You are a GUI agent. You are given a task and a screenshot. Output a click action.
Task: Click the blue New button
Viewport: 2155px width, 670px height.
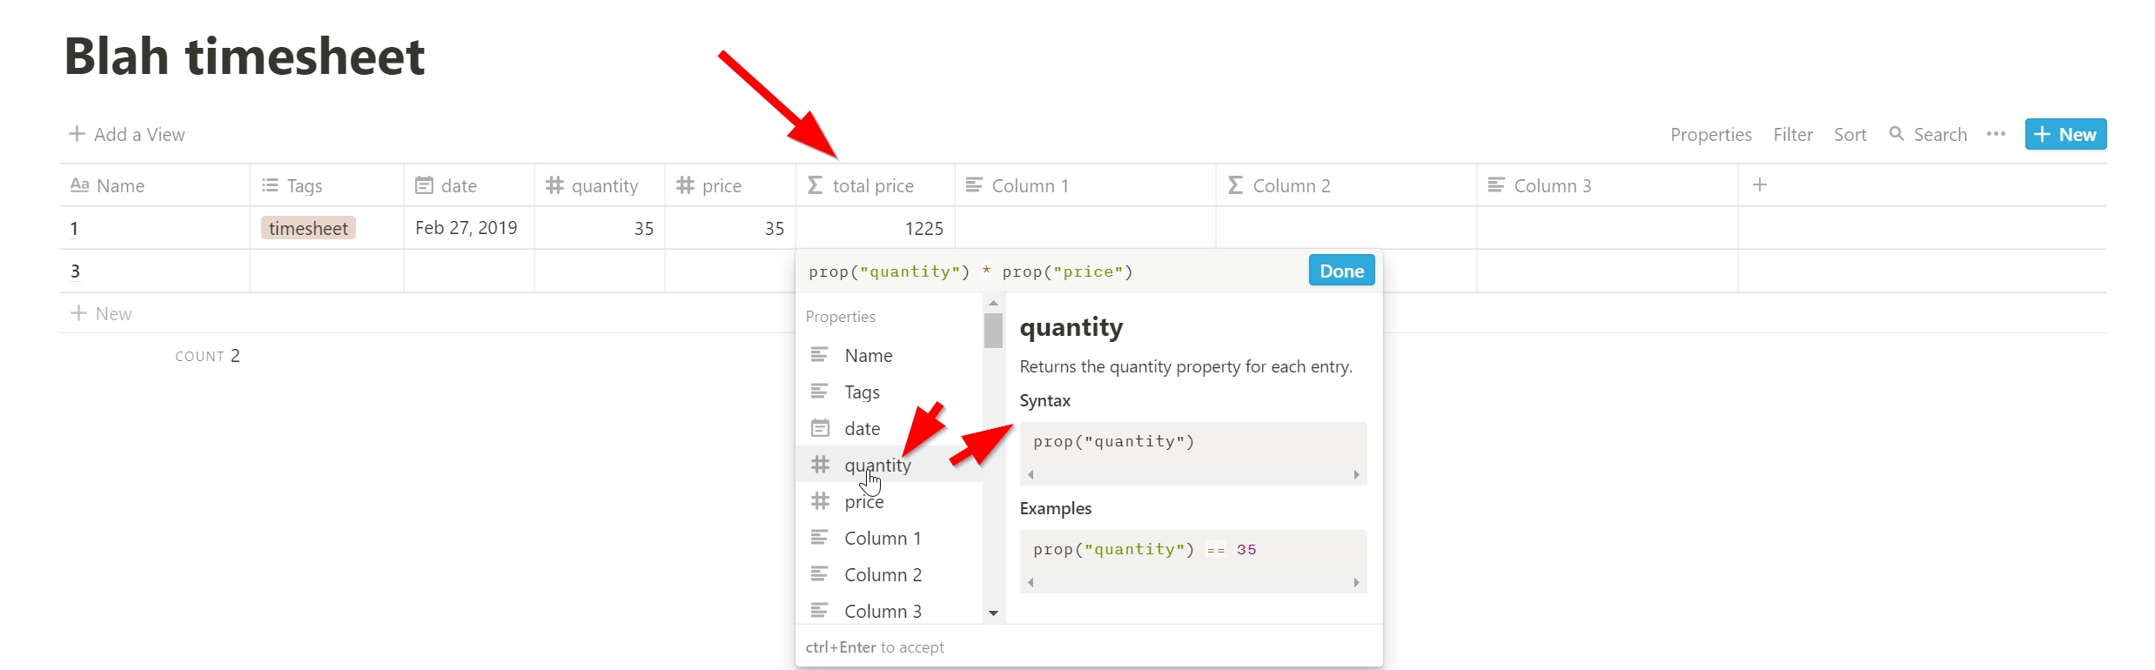tap(2064, 135)
